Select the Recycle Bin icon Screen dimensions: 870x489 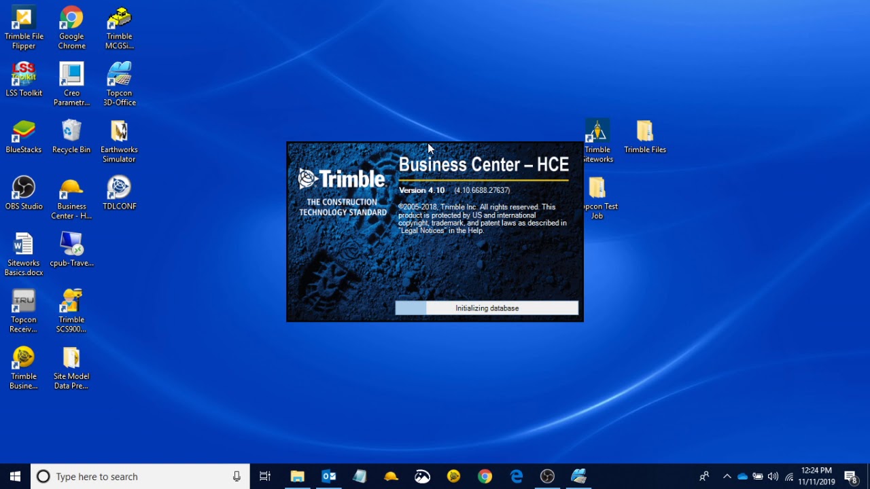71,137
